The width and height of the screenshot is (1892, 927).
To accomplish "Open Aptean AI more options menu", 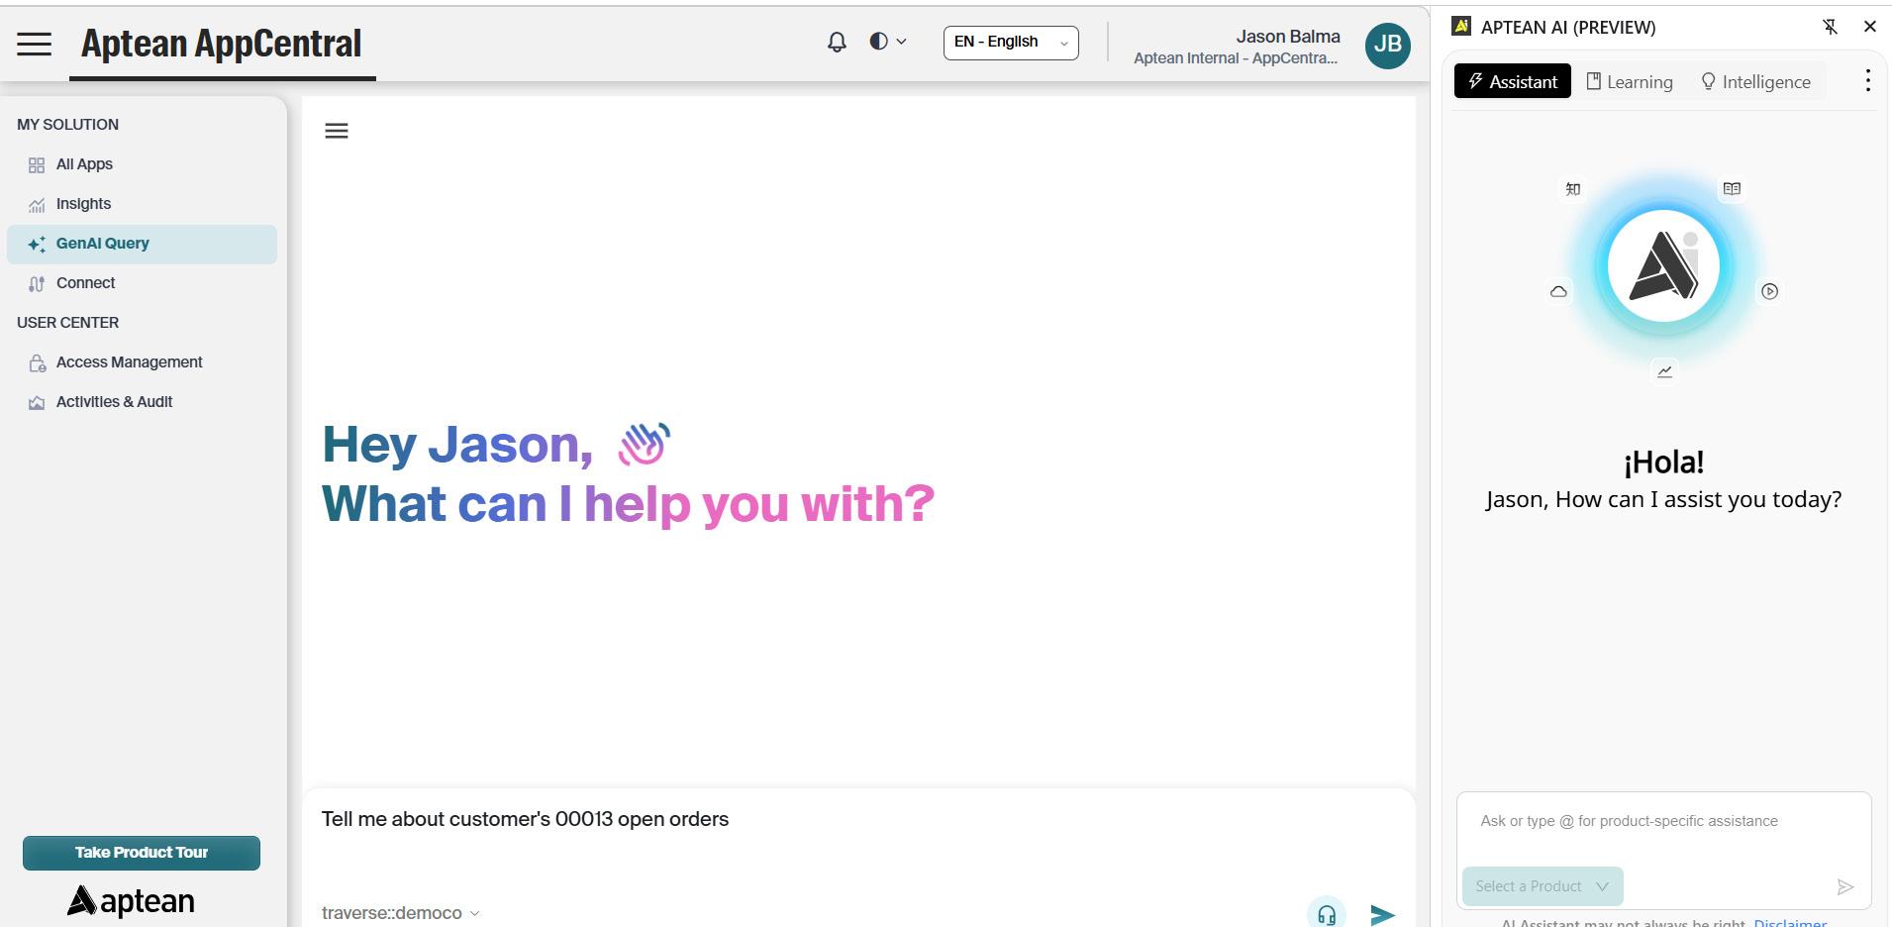I will click(x=1868, y=81).
